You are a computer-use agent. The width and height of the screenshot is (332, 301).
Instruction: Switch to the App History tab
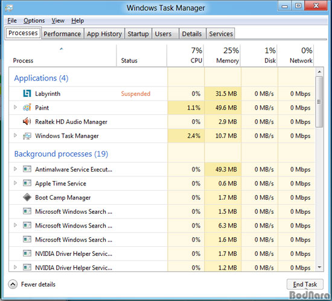(x=104, y=34)
